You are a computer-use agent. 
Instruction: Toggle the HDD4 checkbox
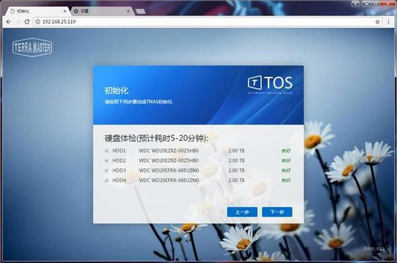(x=107, y=180)
